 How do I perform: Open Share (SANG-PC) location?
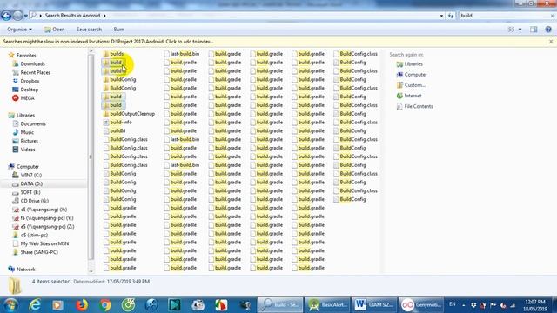coord(38,252)
